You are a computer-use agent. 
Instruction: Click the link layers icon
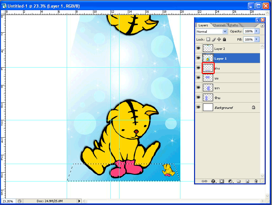pyautogui.click(x=204, y=181)
